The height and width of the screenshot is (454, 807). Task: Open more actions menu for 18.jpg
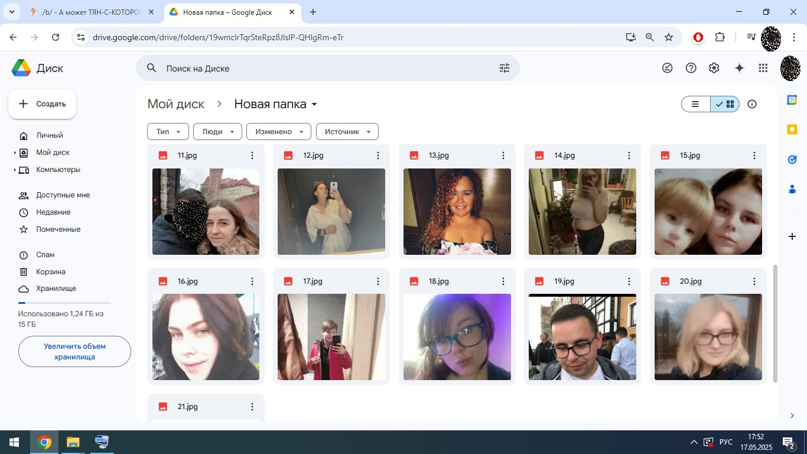tap(503, 281)
